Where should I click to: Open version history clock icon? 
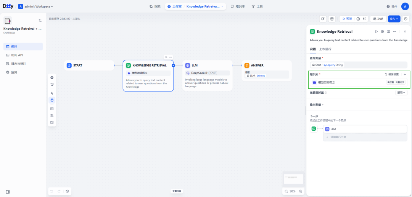pos(406,19)
